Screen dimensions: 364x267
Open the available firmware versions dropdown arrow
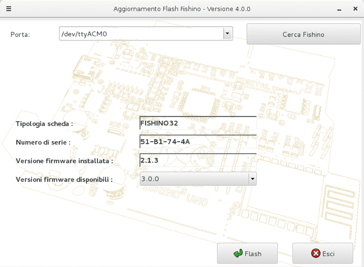point(252,179)
